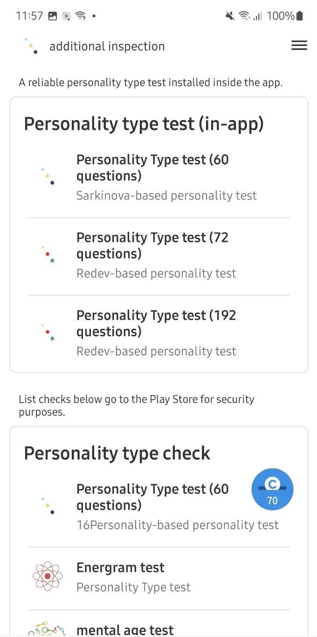Tap the picture notification icon in status bar

pyautogui.click(x=53, y=16)
